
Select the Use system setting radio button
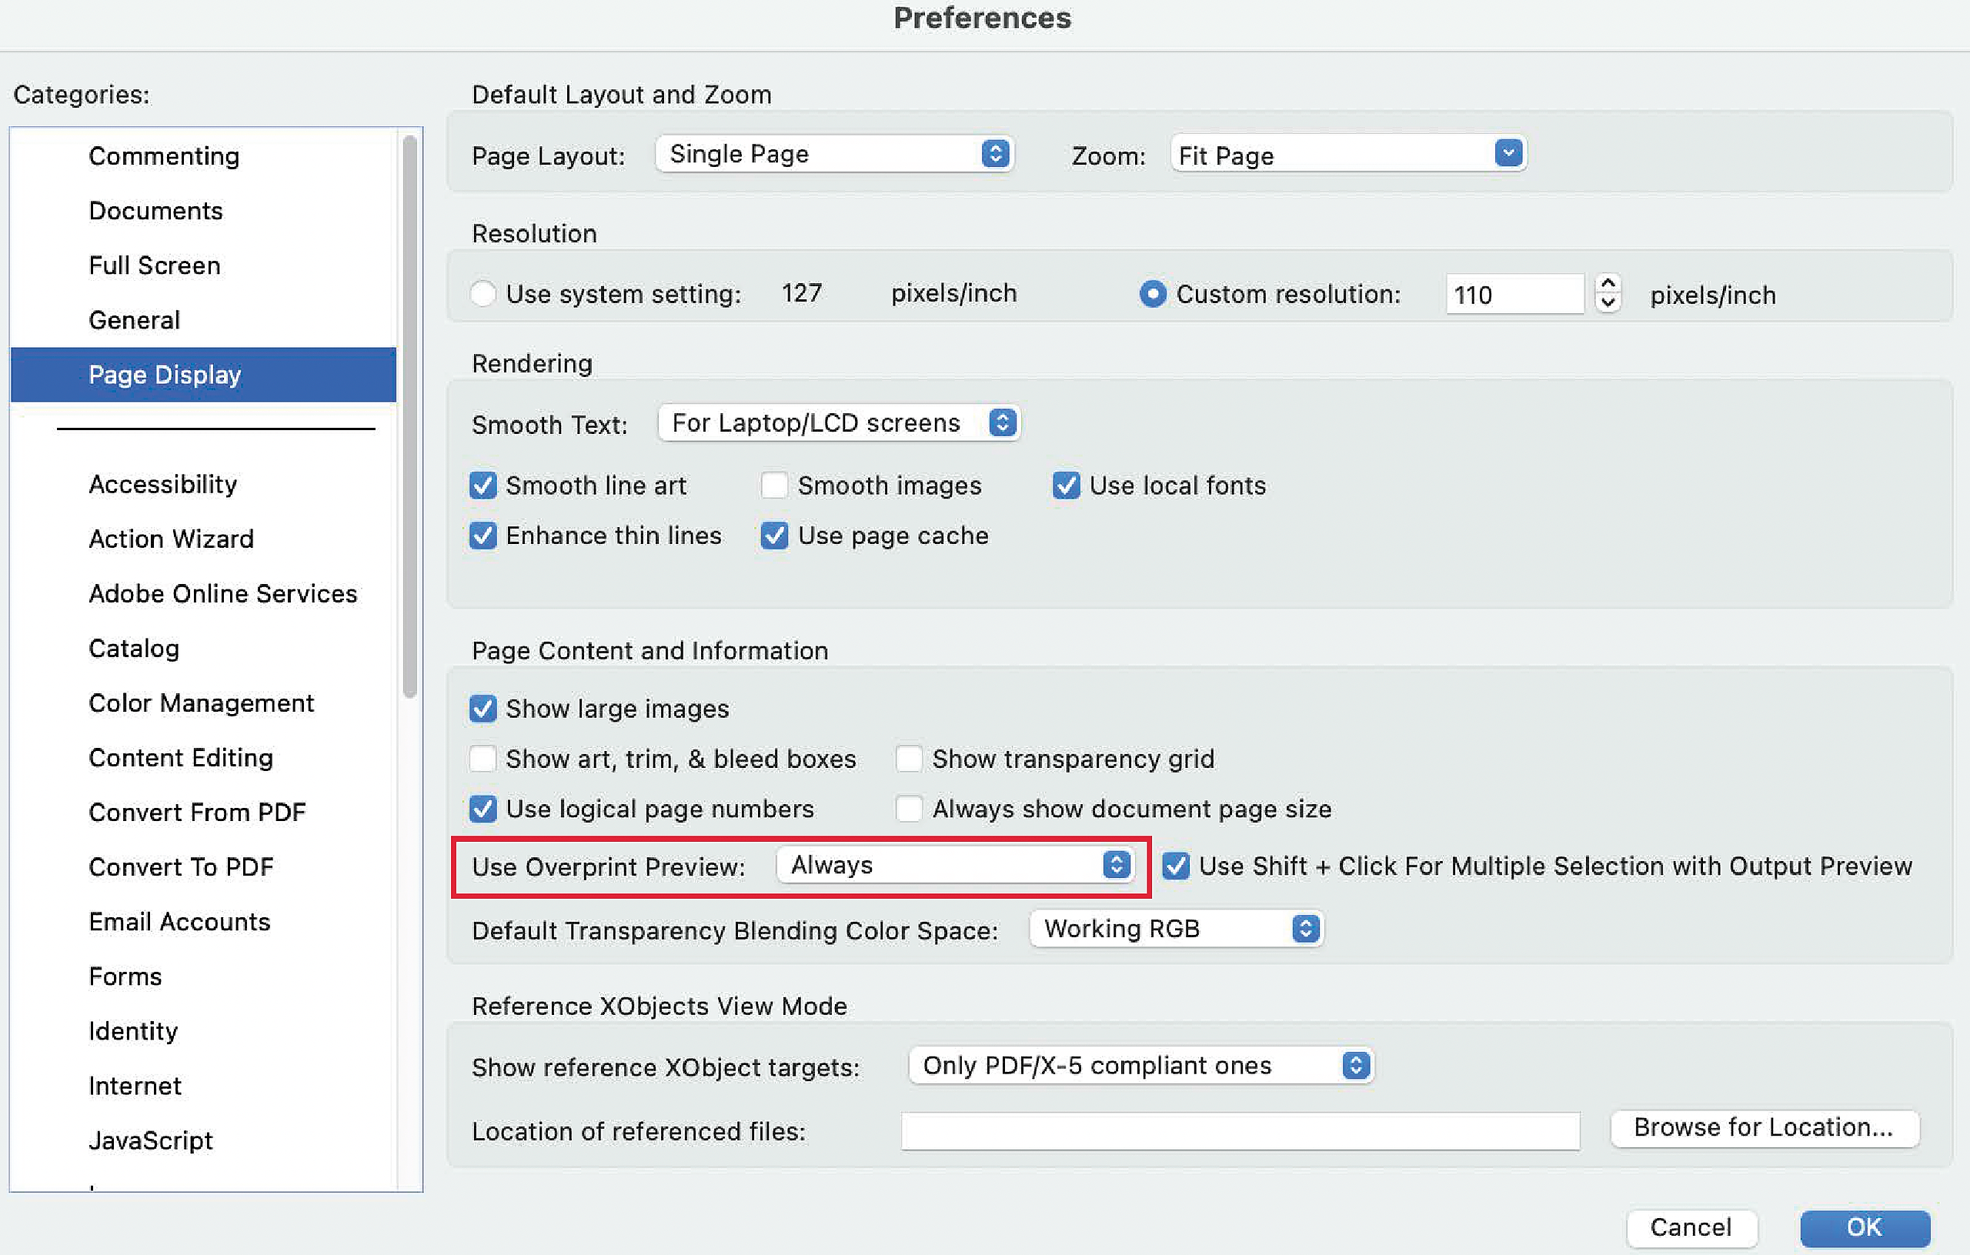(x=482, y=294)
